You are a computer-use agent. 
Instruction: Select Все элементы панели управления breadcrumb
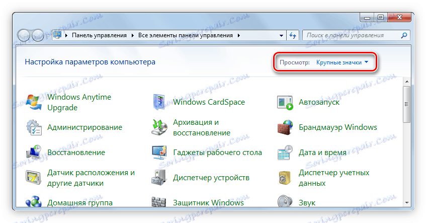point(186,35)
